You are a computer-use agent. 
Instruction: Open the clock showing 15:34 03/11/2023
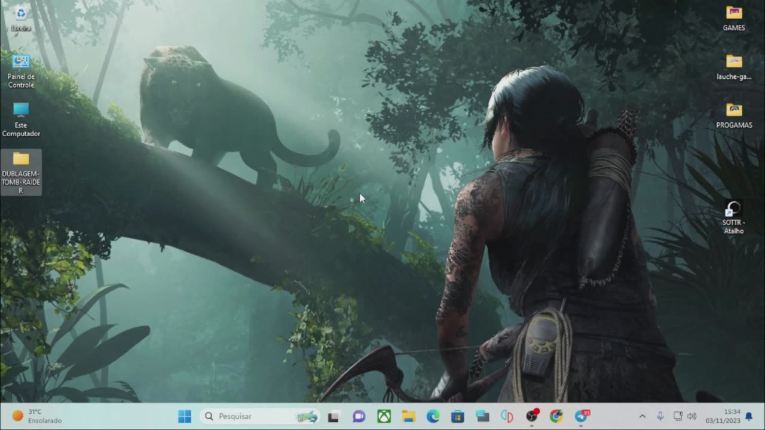[x=723, y=416]
